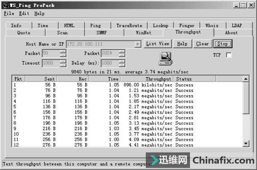Click the results list scrollbar thumb
The width and height of the screenshot is (257, 170).
pos(246,98)
